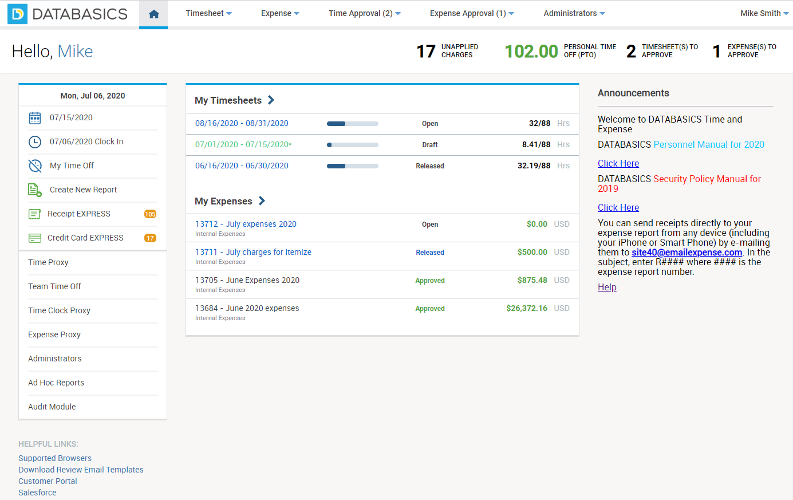Expand My Timesheets chevron arrow
This screenshot has height=500, width=793.
[271, 100]
